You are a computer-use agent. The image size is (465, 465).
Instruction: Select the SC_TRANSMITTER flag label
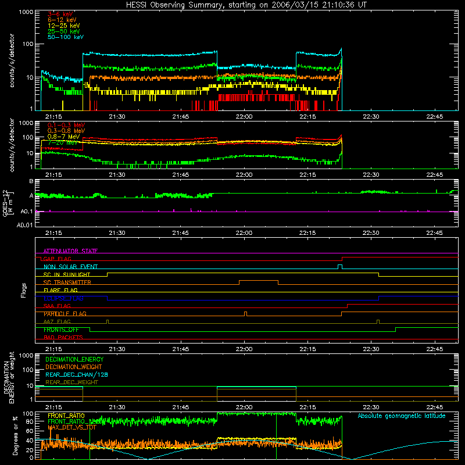pos(67,282)
